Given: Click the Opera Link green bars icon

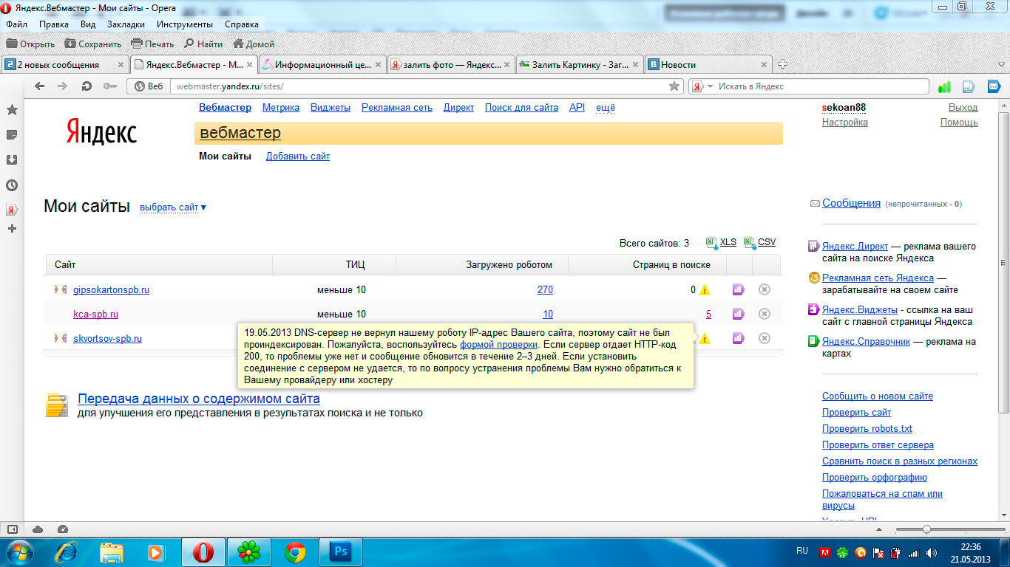Looking at the screenshot, I should click(944, 86).
